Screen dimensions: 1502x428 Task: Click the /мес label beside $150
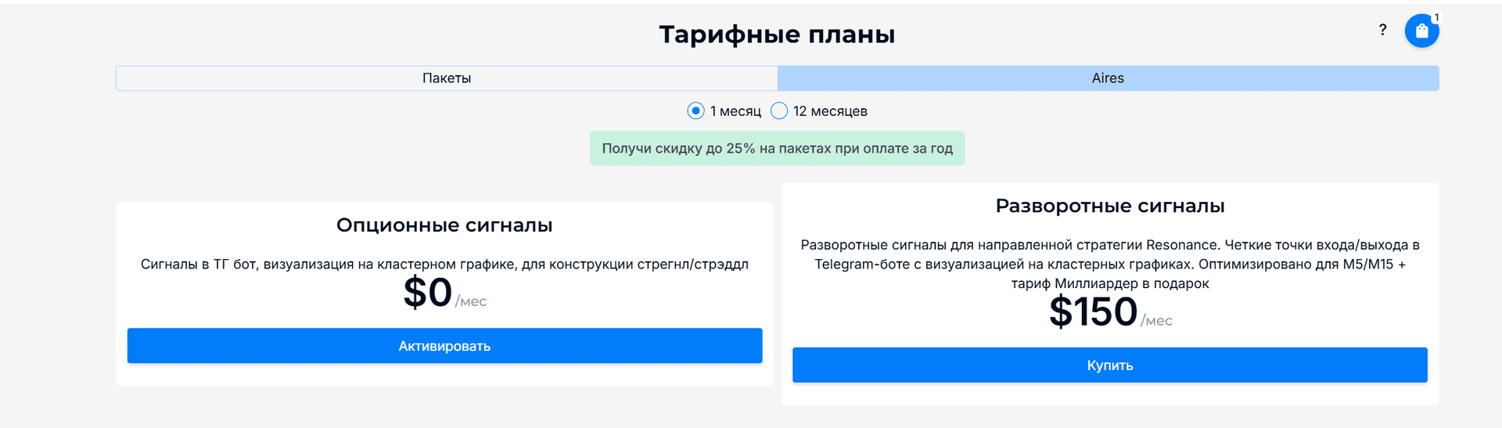pos(1156,321)
